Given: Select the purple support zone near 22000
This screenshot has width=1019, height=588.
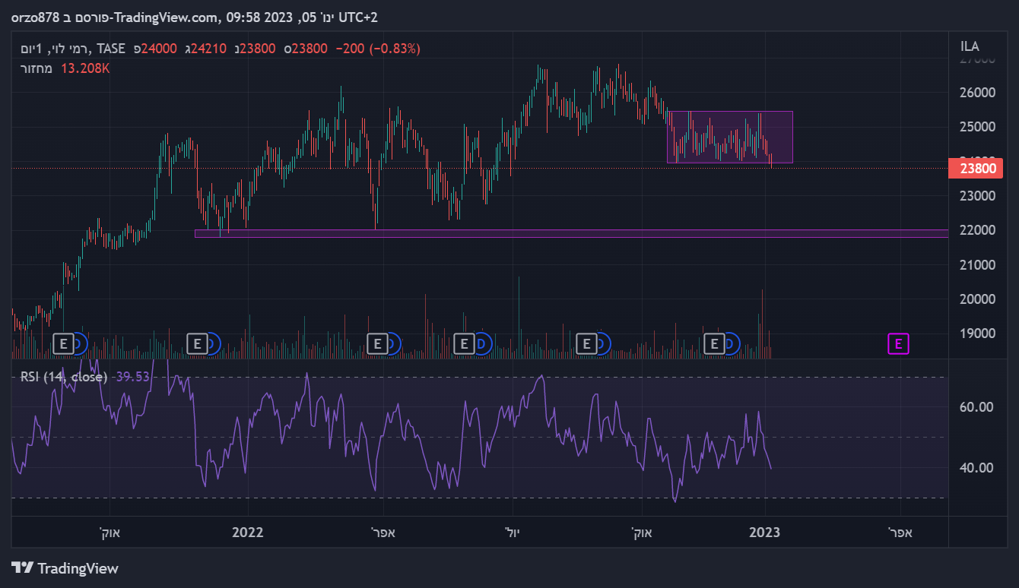Looking at the screenshot, I should point(570,233).
